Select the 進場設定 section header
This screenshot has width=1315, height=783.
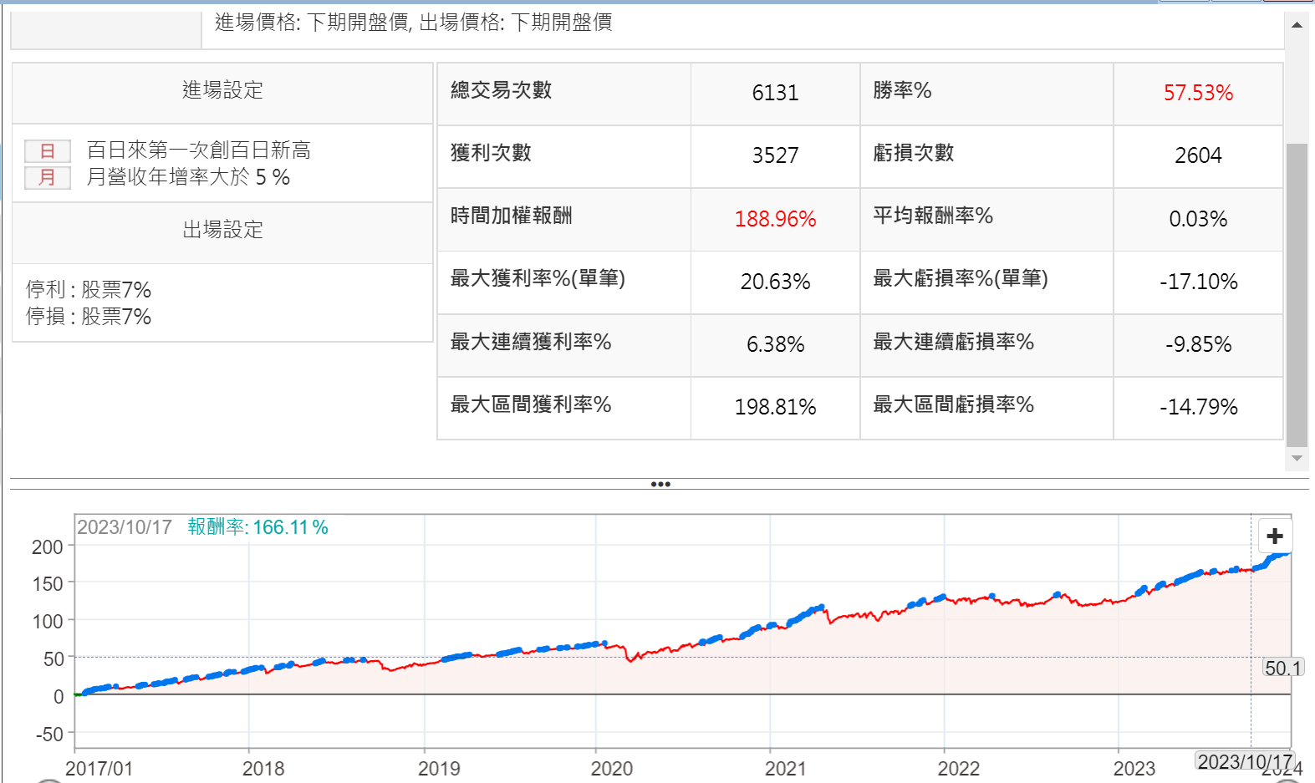pos(222,90)
